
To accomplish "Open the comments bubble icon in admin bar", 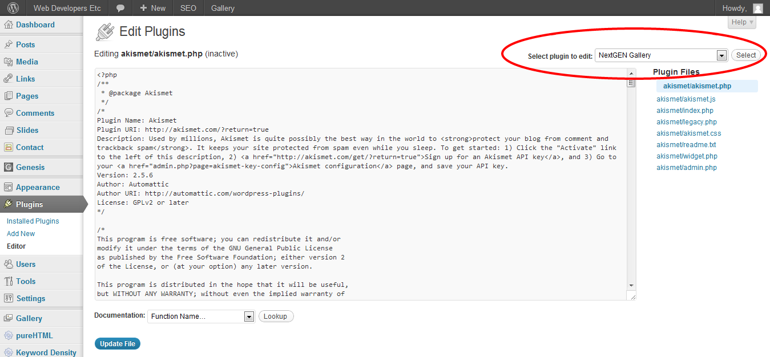I will tap(120, 8).
